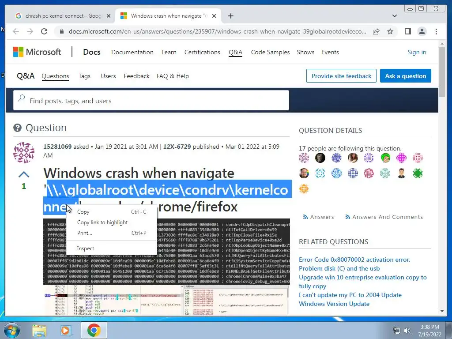This screenshot has height=339, width=452.
Task: Click the page vertical scrollbar thumb
Action: 442,72
